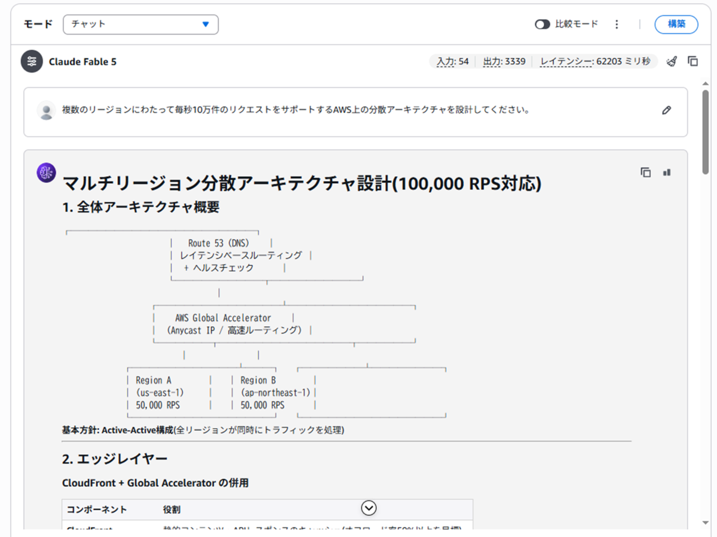717x537 pixels.
Task: Click the (ap-northeast-1) diagram text
Action: 276,392
